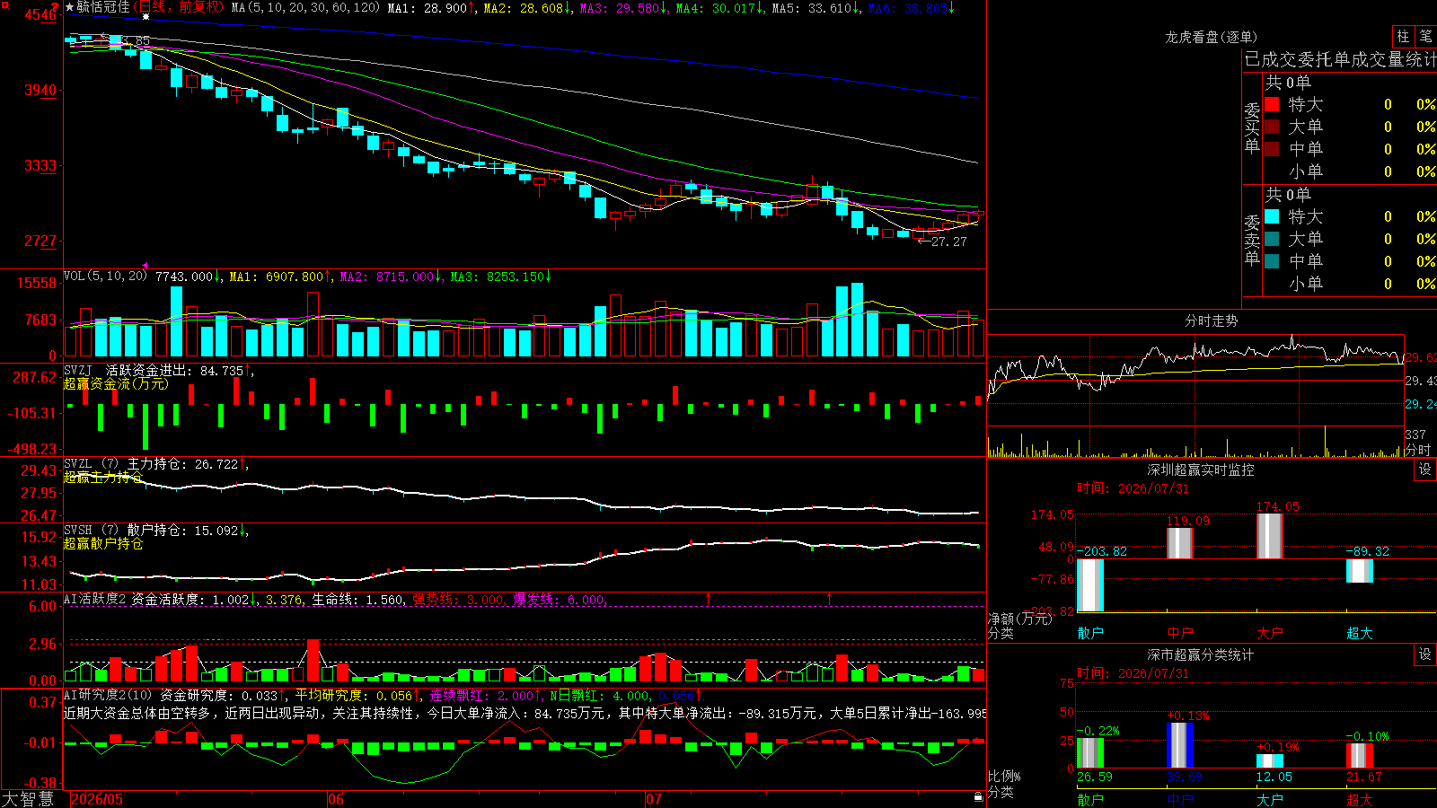Click the 委卖单 vertical section label
This screenshot has width=1437, height=808.
(x=1252, y=240)
